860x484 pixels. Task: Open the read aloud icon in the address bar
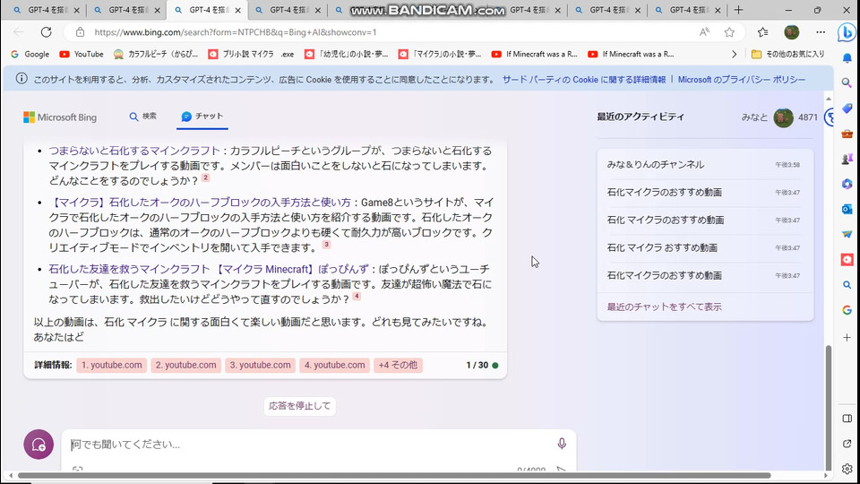pyautogui.click(x=704, y=32)
